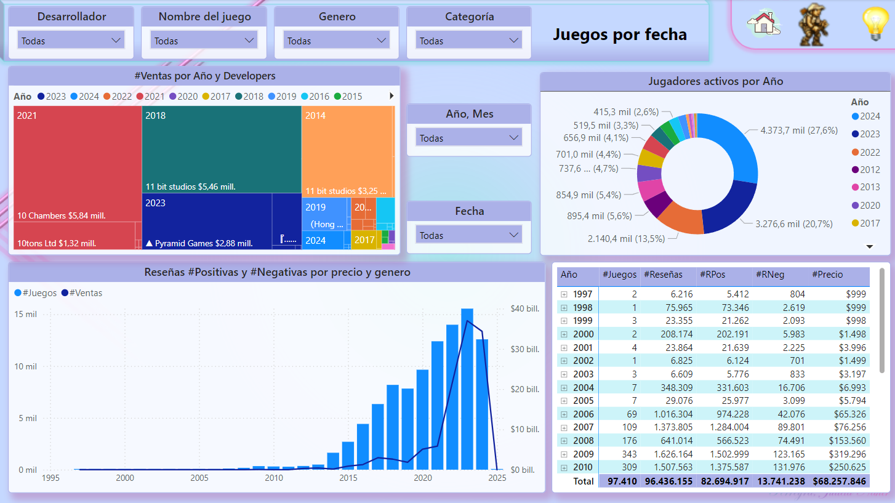
Task: Expand the 2008 row in table
Action: pos(564,441)
